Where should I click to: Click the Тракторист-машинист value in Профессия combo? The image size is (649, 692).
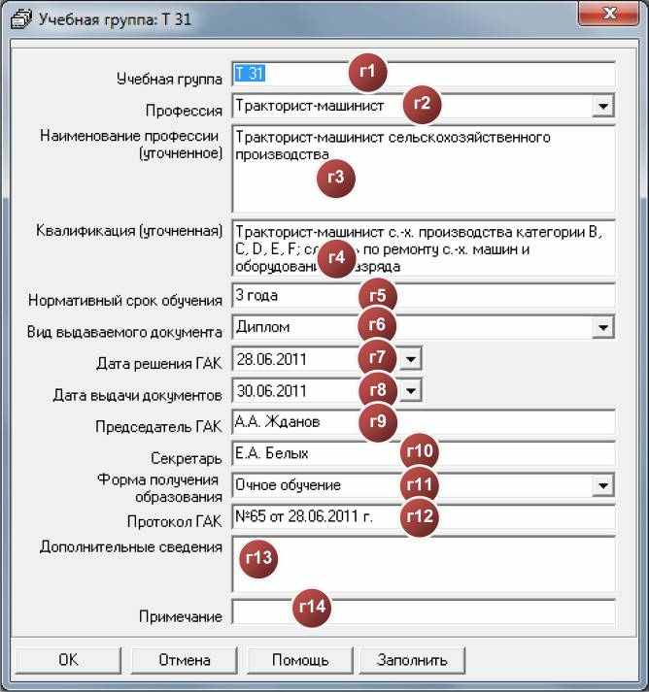point(309,106)
